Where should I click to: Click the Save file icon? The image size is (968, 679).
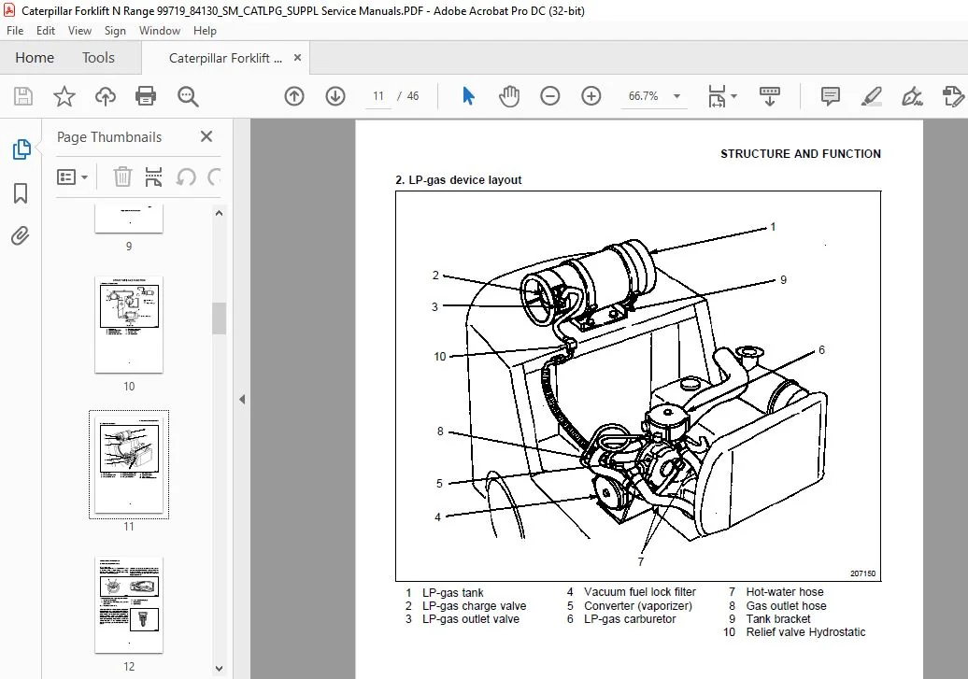tap(23, 96)
